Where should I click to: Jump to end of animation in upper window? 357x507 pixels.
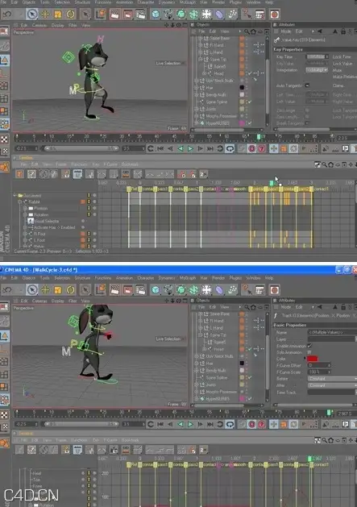(x=210, y=148)
